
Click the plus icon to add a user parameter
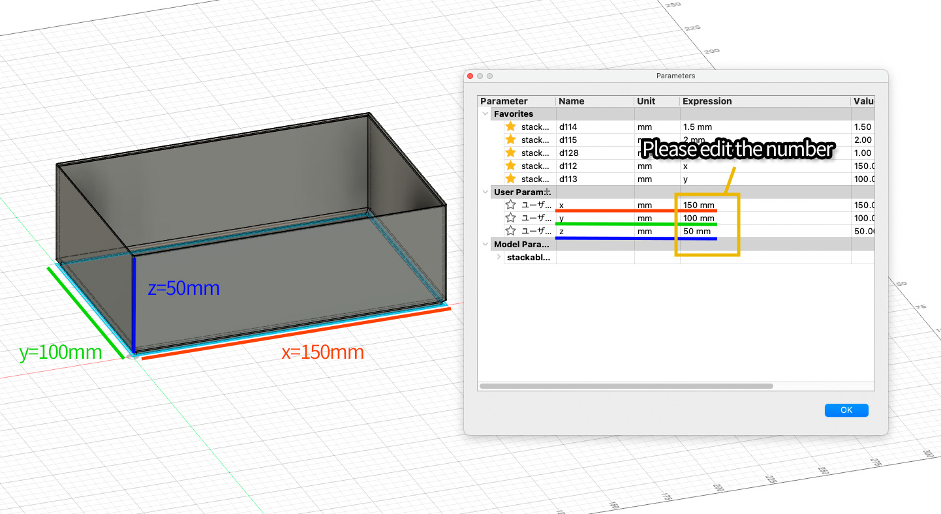[x=547, y=191]
